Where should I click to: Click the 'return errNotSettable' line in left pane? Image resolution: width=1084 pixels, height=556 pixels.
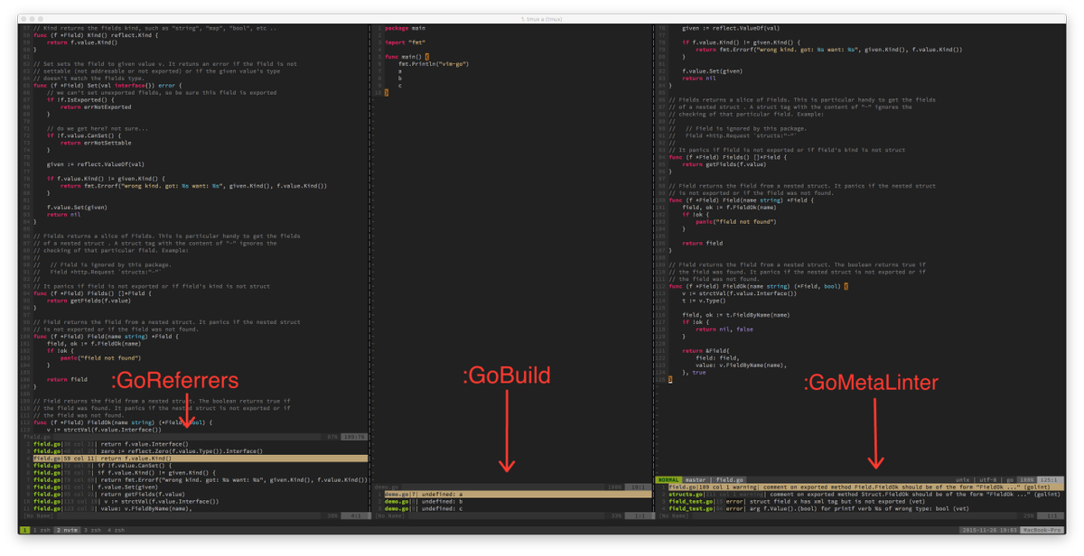tap(96, 143)
